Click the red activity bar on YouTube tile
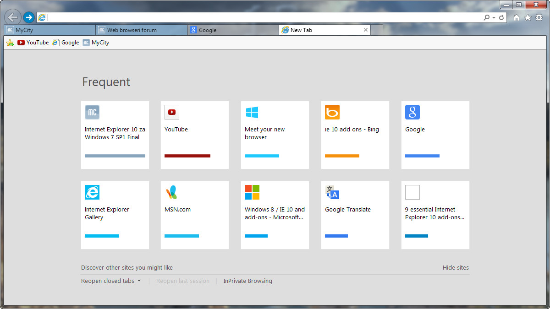The image size is (550, 309). (187, 156)
